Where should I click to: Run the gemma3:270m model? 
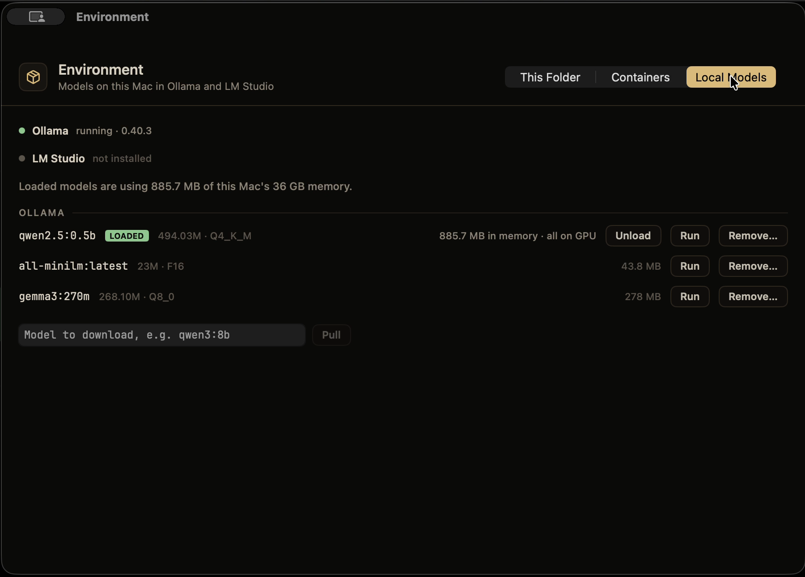tap(690, 297)
